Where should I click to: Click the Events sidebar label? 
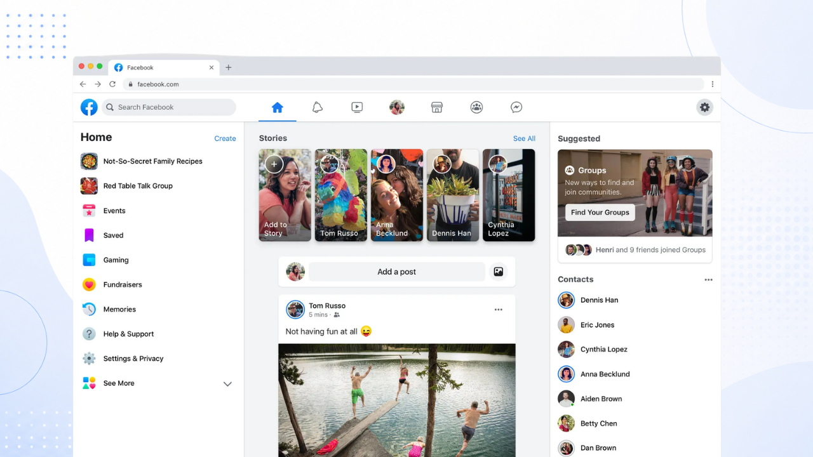point(114,211)
